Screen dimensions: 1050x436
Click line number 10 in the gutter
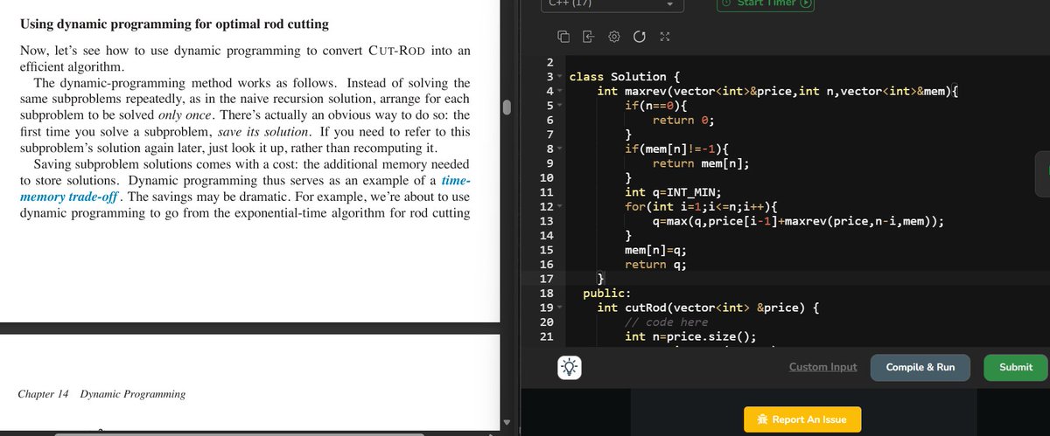[x=547, y=177]
